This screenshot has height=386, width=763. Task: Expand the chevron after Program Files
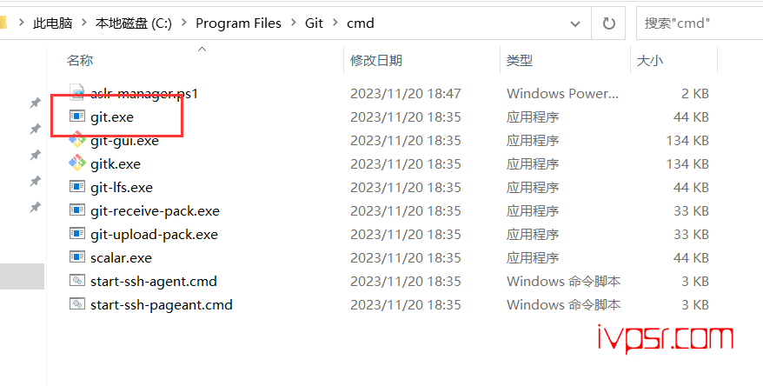[x=294, y=23]
